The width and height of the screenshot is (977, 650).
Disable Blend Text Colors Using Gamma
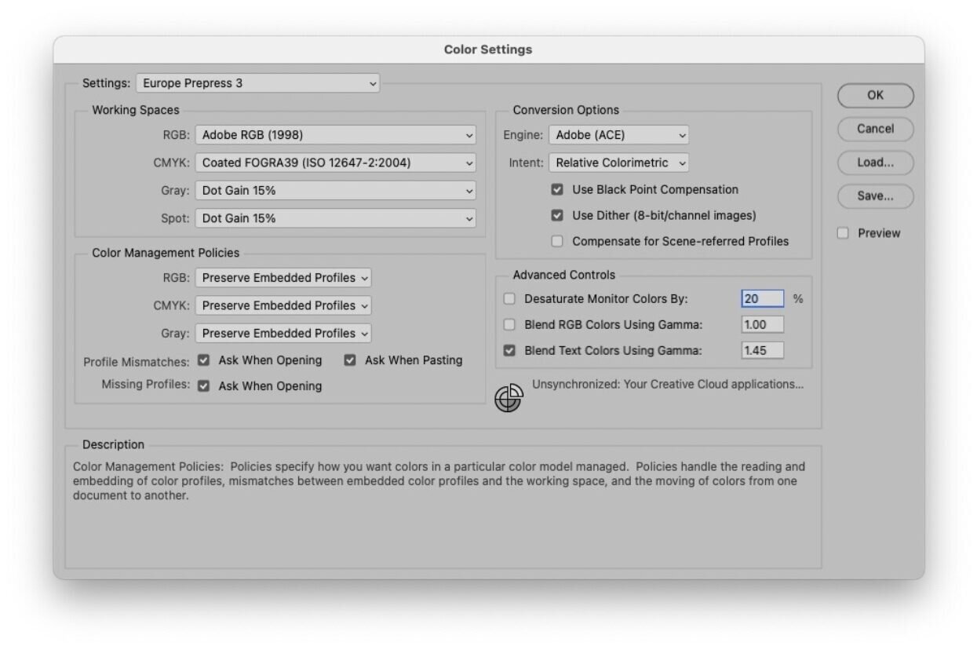pos(509,351)
